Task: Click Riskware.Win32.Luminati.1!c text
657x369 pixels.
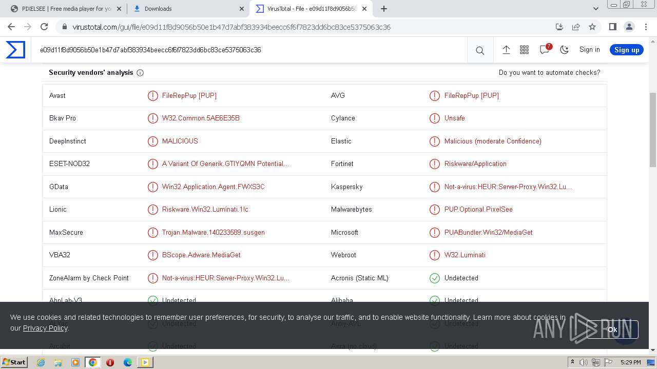Action: pyautogui.click(x=205, y=210)
